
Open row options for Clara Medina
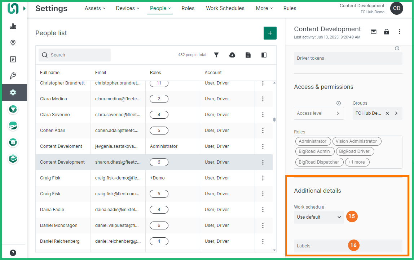click(263, 99)
